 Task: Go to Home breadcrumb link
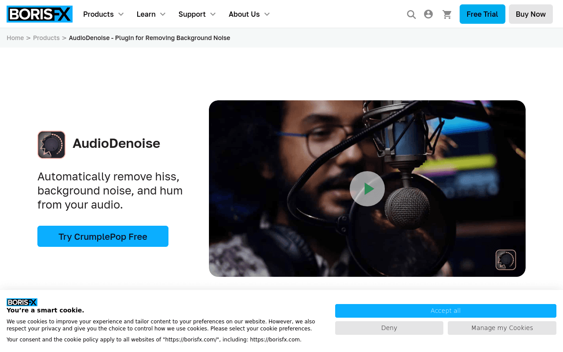coord(15,38)
